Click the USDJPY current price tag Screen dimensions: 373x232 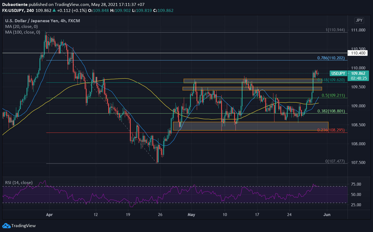(338, 73)
